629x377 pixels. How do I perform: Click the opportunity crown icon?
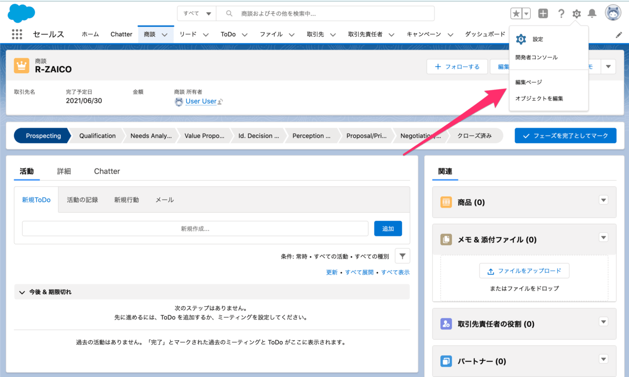coord(22,65)
